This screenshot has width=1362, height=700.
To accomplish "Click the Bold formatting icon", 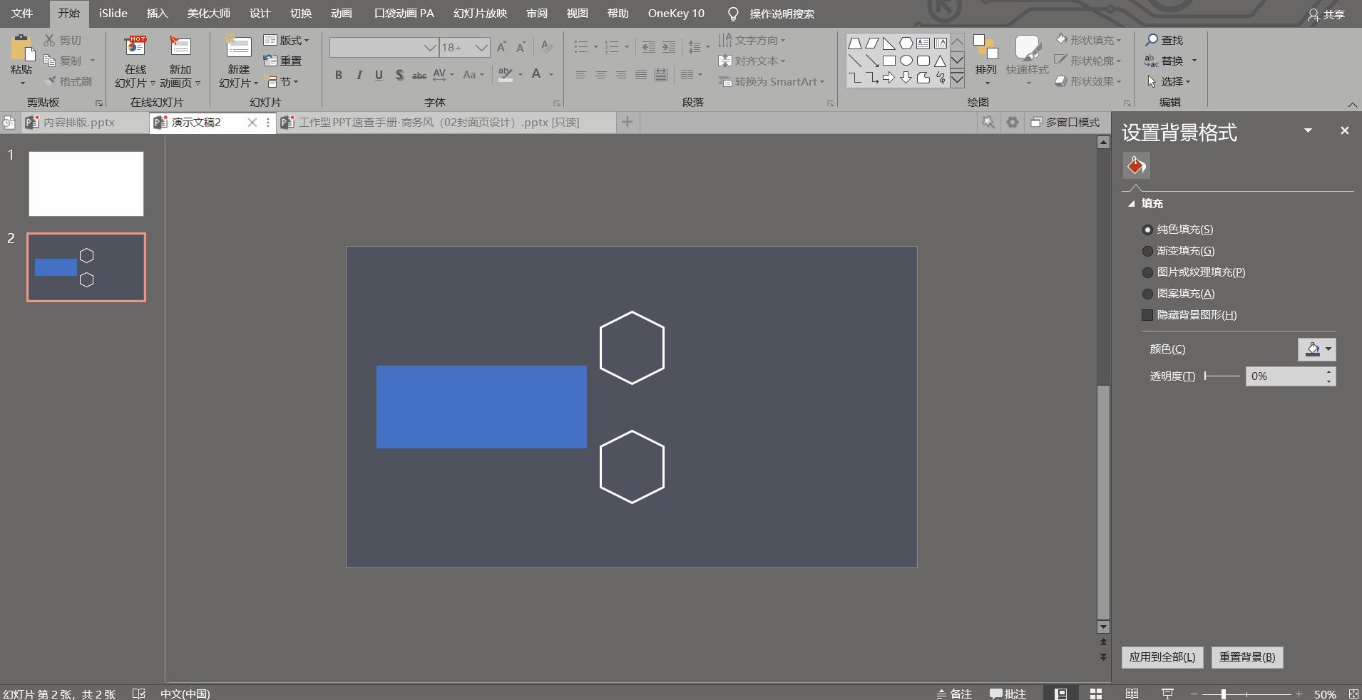I will (339, 75).
